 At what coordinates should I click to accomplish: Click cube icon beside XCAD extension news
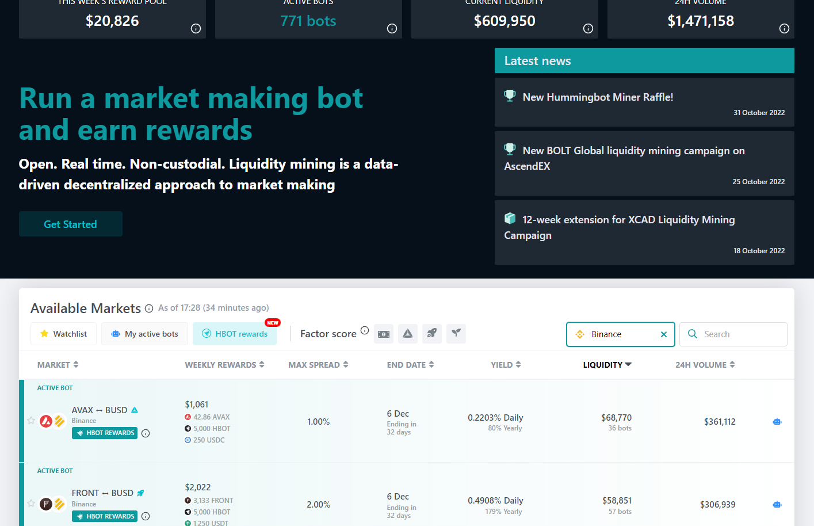coord(510,218)
